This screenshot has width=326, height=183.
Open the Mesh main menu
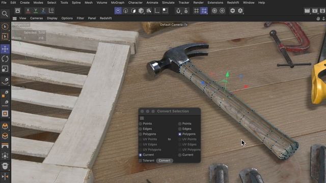[x=89, y=3]
